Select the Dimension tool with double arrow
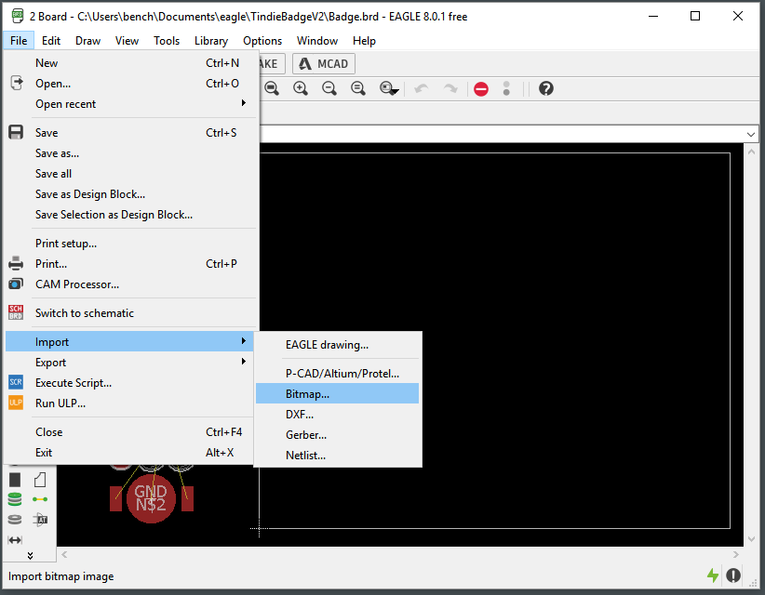 15,540
